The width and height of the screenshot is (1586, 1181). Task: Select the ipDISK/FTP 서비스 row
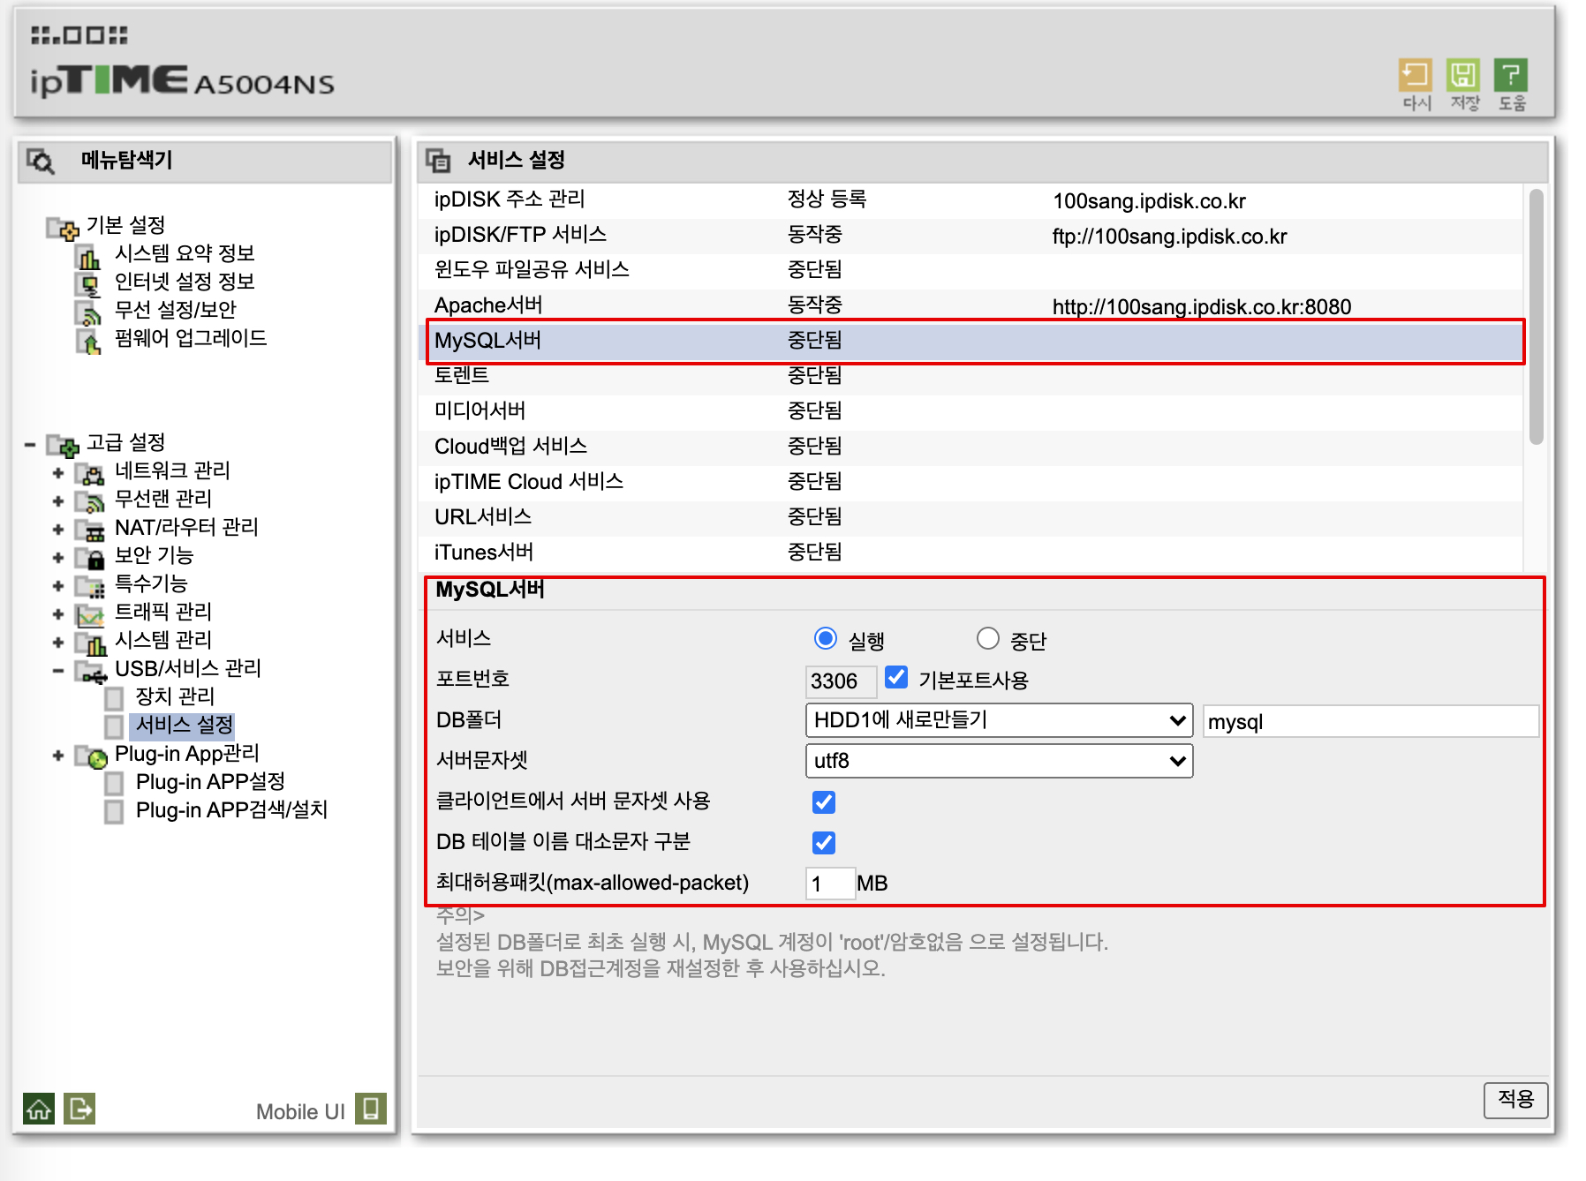point(971,235)
